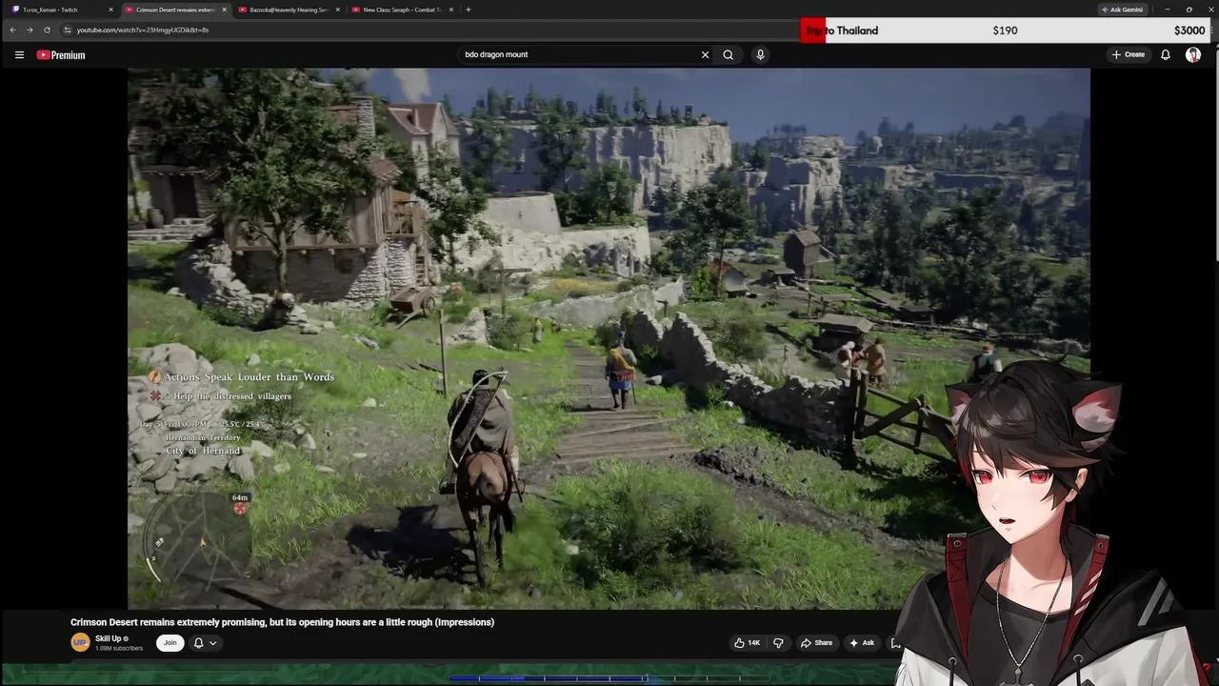Open the Create menu
Screen dimensions: 1219x686
1128,54
